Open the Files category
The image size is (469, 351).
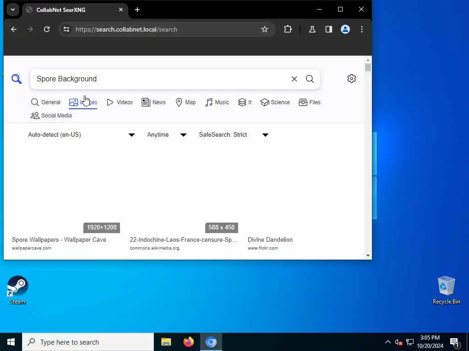(x=310, y=102)
